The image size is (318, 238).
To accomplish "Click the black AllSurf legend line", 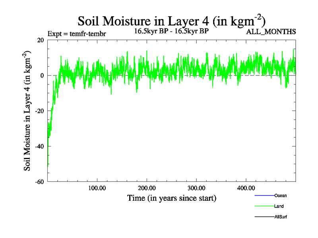I will [264, 217].
